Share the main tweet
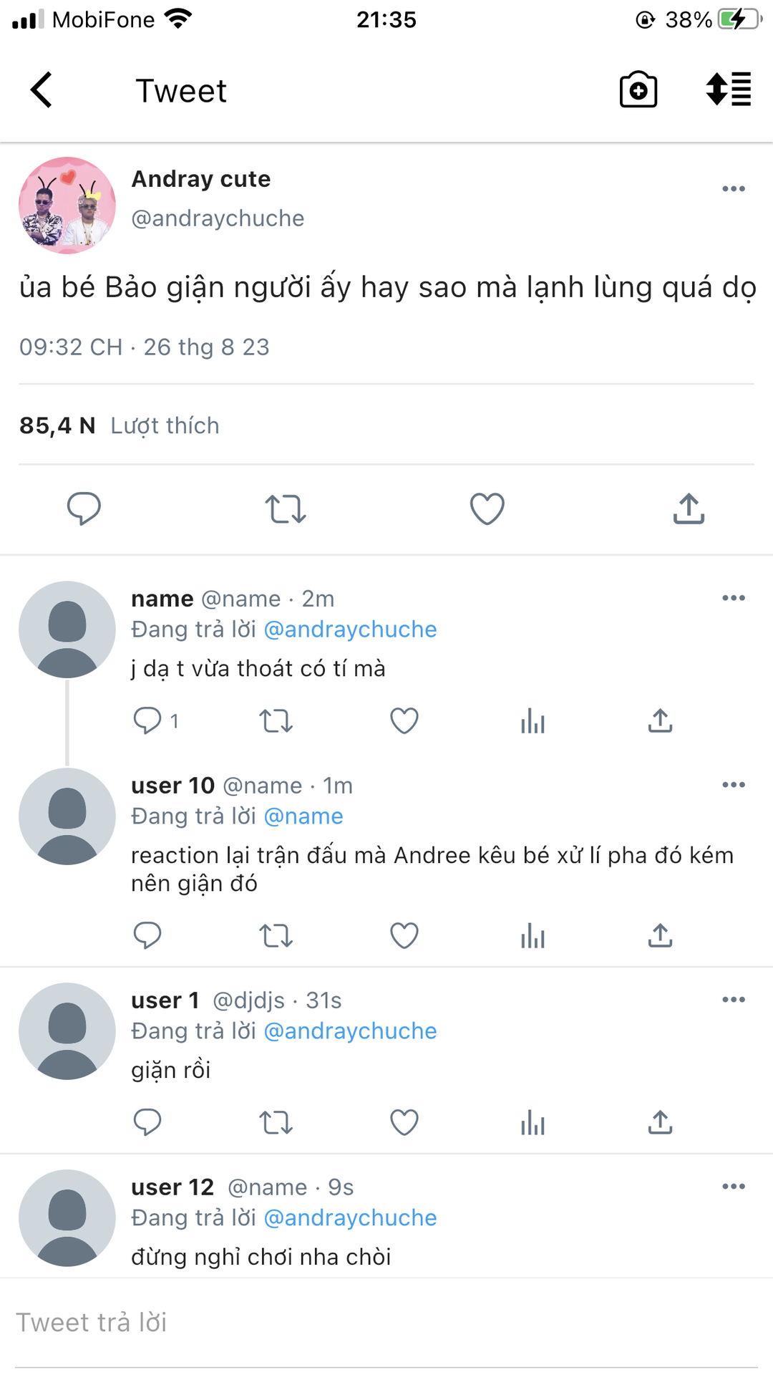The image size is (773, 1375). (689, 508)
